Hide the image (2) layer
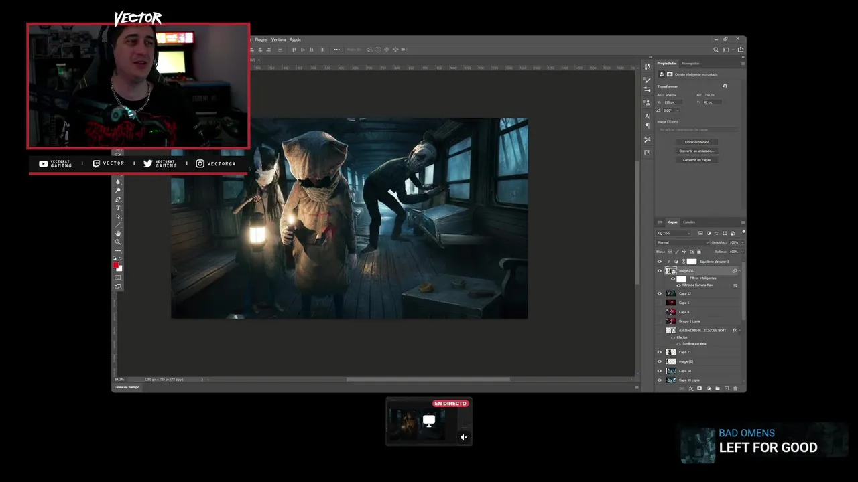 coord(660,361)
